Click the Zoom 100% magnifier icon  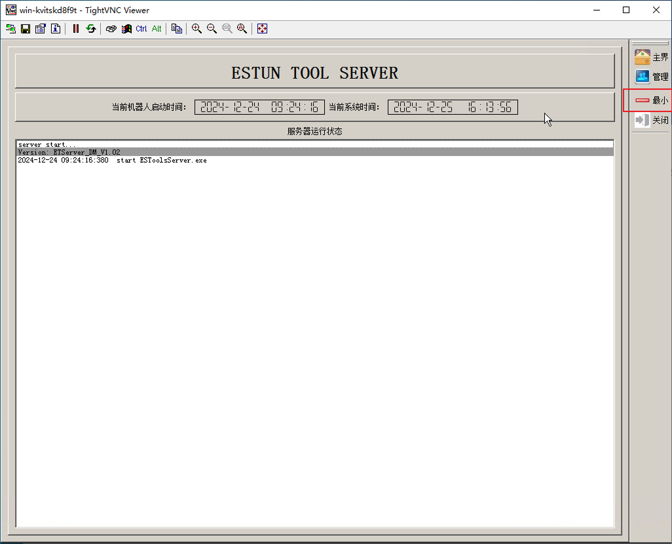[x=227, y=29]
